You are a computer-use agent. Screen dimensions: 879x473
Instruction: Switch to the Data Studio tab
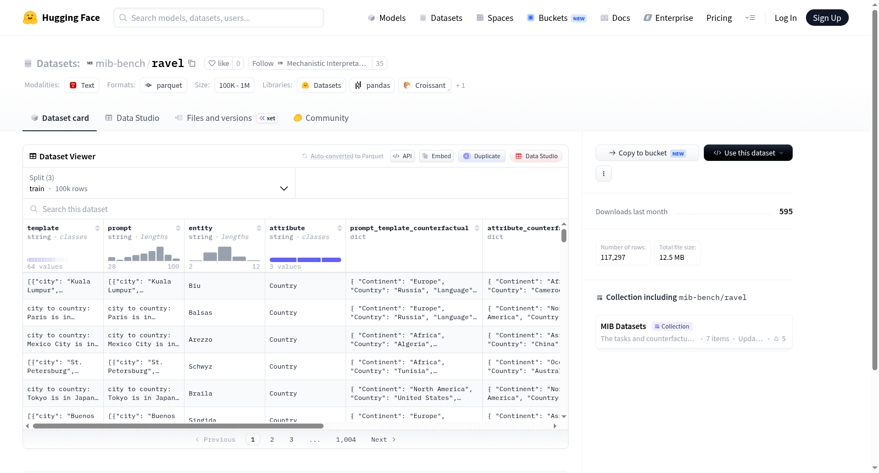132,118
